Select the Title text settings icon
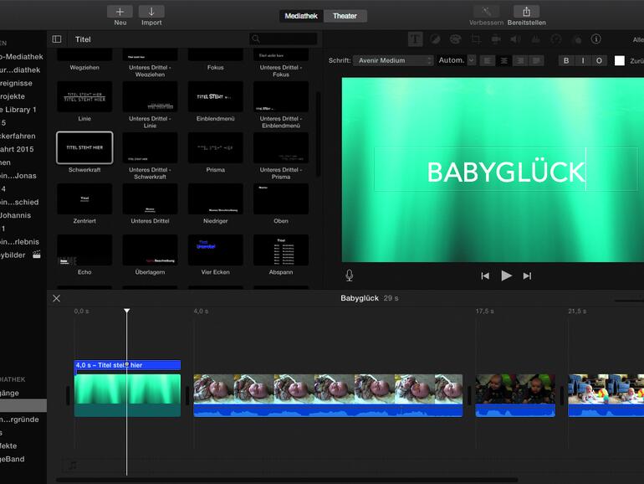The width and height of the screenshot is (644, 484). click(415, 39)
